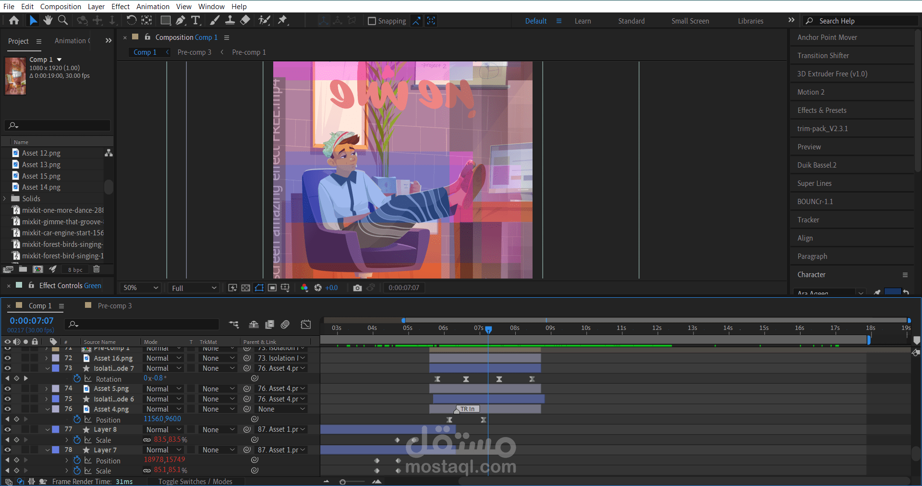Open the channel display RGB icon
This screenshot has width=922, height=486.
[x=304, y=288]
